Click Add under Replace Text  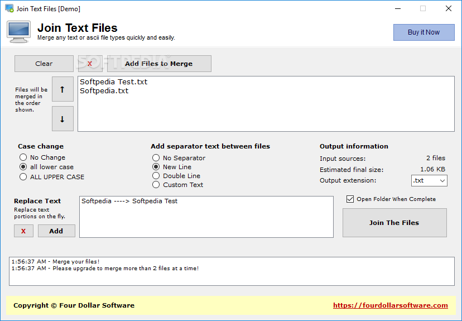point(56,231)
